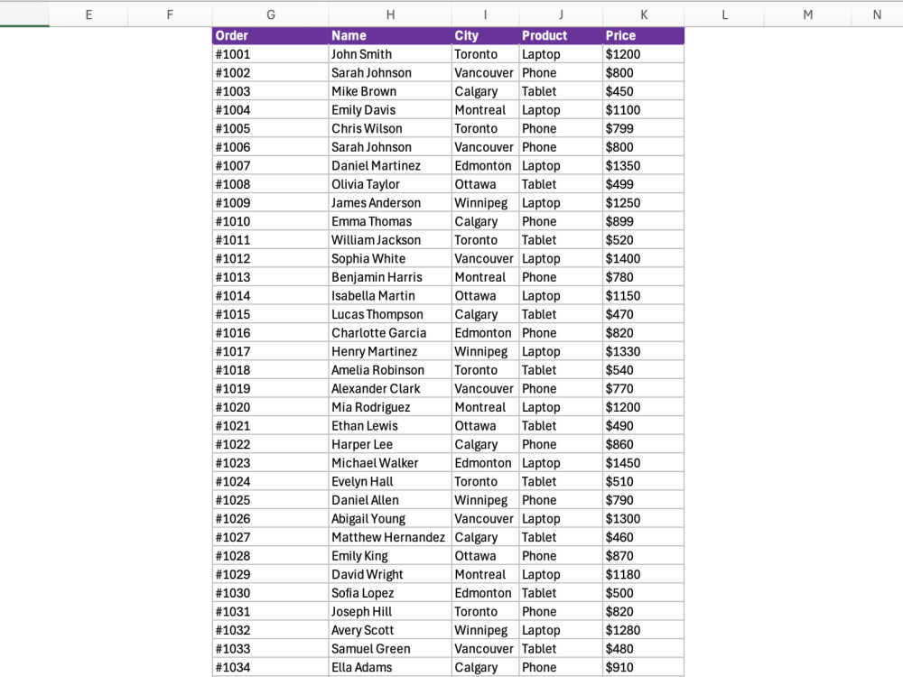Click the James Anderson cell
This screenshot has width=903, height=677.
tap(390, 202)
